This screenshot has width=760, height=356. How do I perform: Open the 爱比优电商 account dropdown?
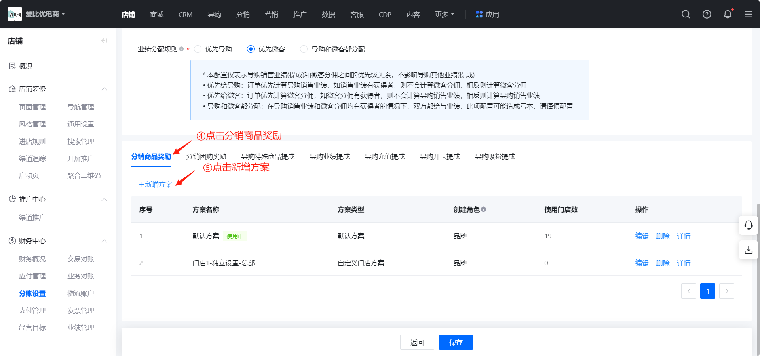[45, 14]
